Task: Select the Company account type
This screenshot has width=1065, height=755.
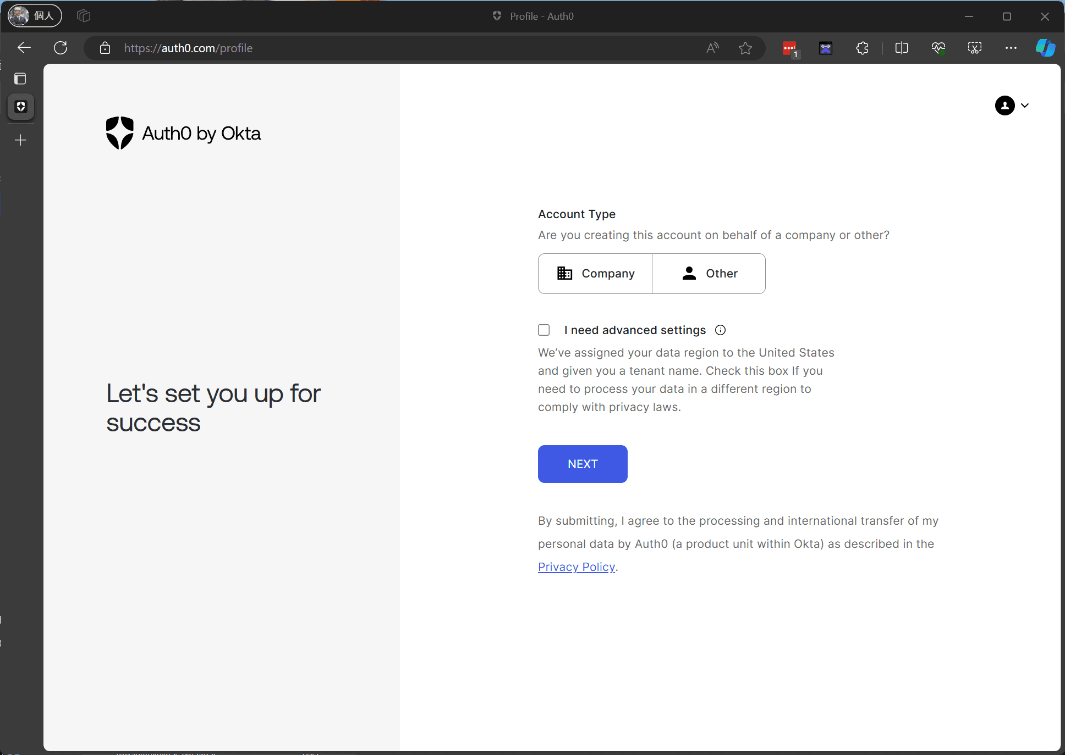Action: click(x=595, y=274)
